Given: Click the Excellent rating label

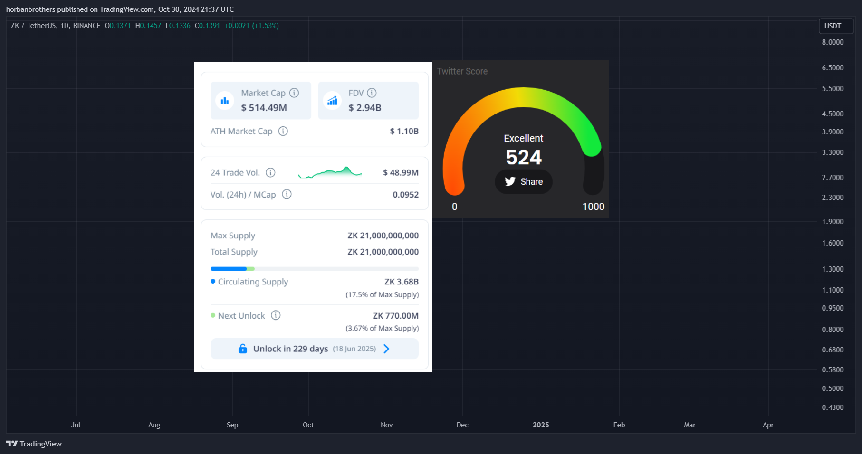Looking at the screenshot, I should 524,138.
